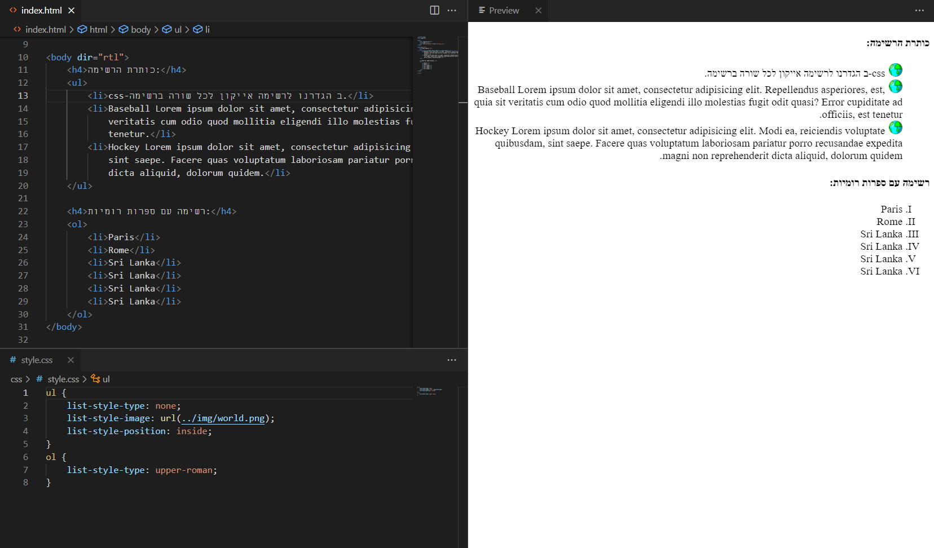This screenshot has height=548, width=934.
Task: Click the li breadcrumb symbol
Action: (x=206, y=29)
